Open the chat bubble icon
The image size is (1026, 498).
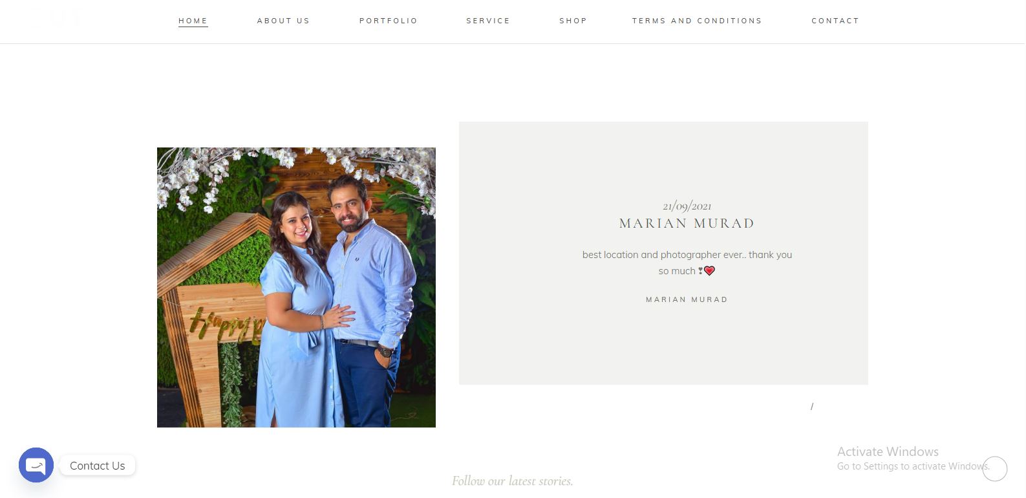(x=36, y=465)
